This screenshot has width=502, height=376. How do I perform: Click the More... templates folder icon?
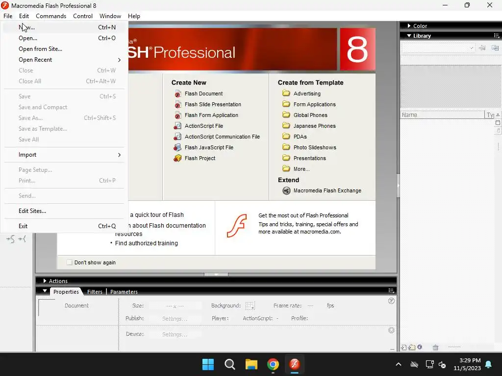286,169
